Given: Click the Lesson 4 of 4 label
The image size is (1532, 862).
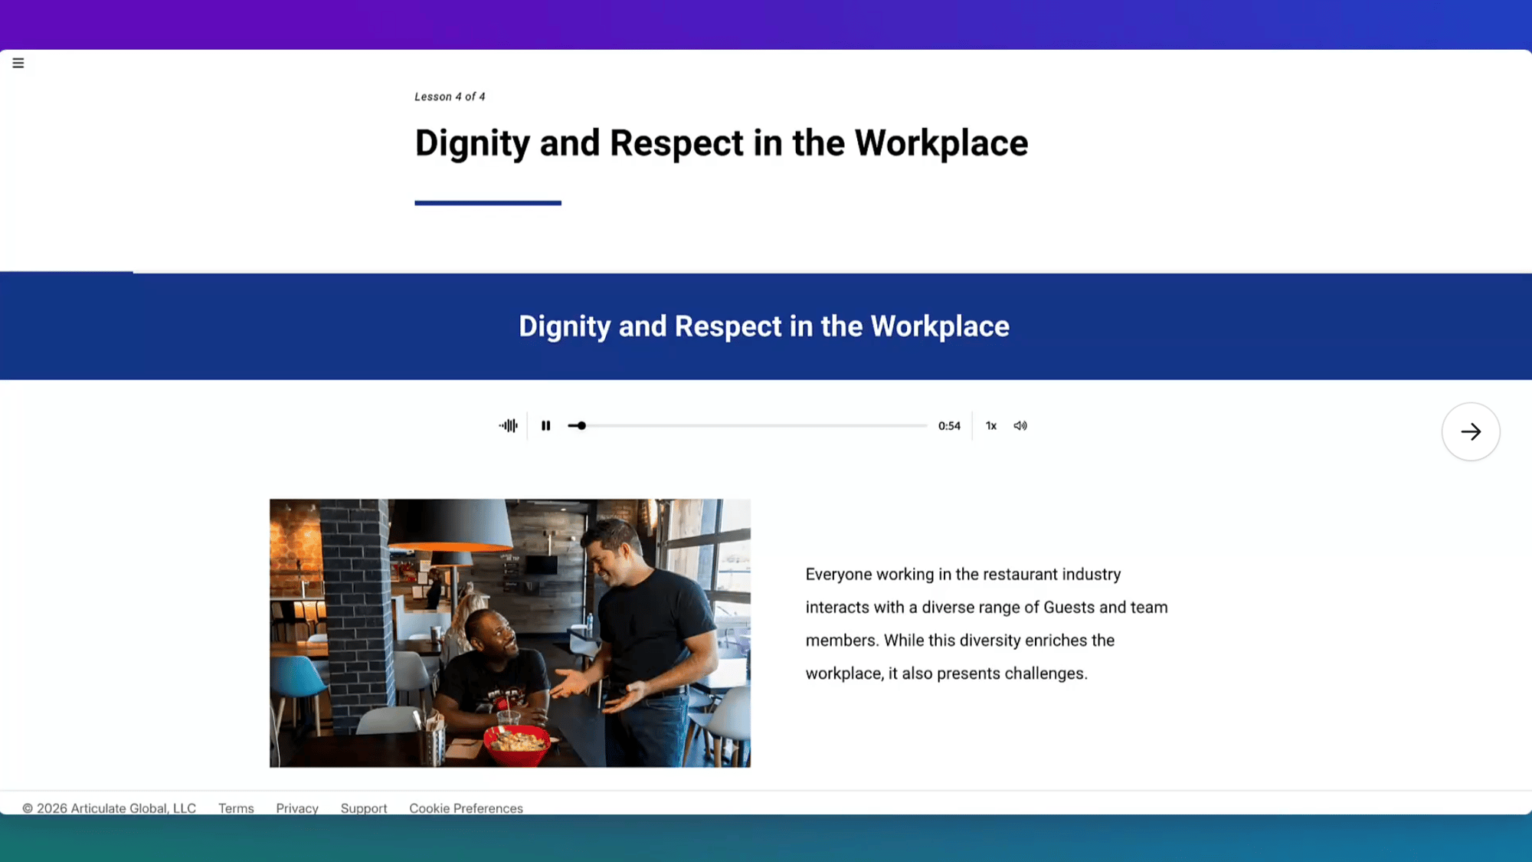Looking at the screenshot, I should [449, 97].
